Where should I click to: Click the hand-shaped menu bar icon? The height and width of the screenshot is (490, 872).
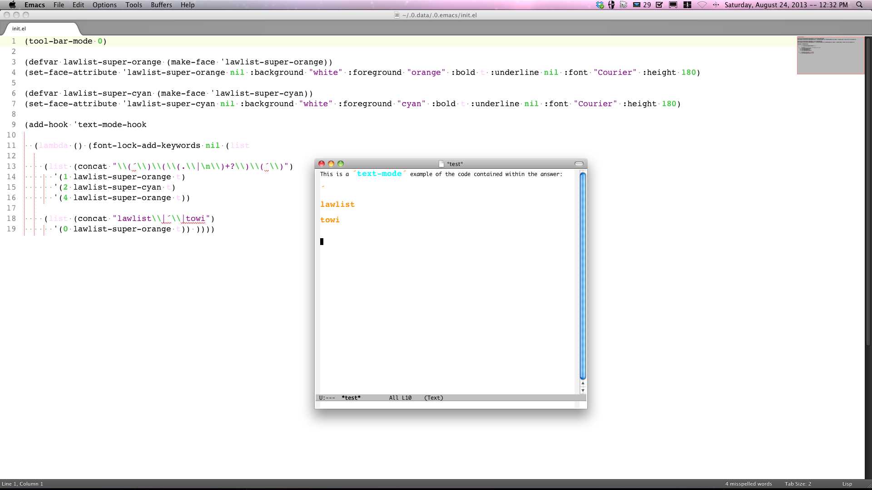(624, 5)
